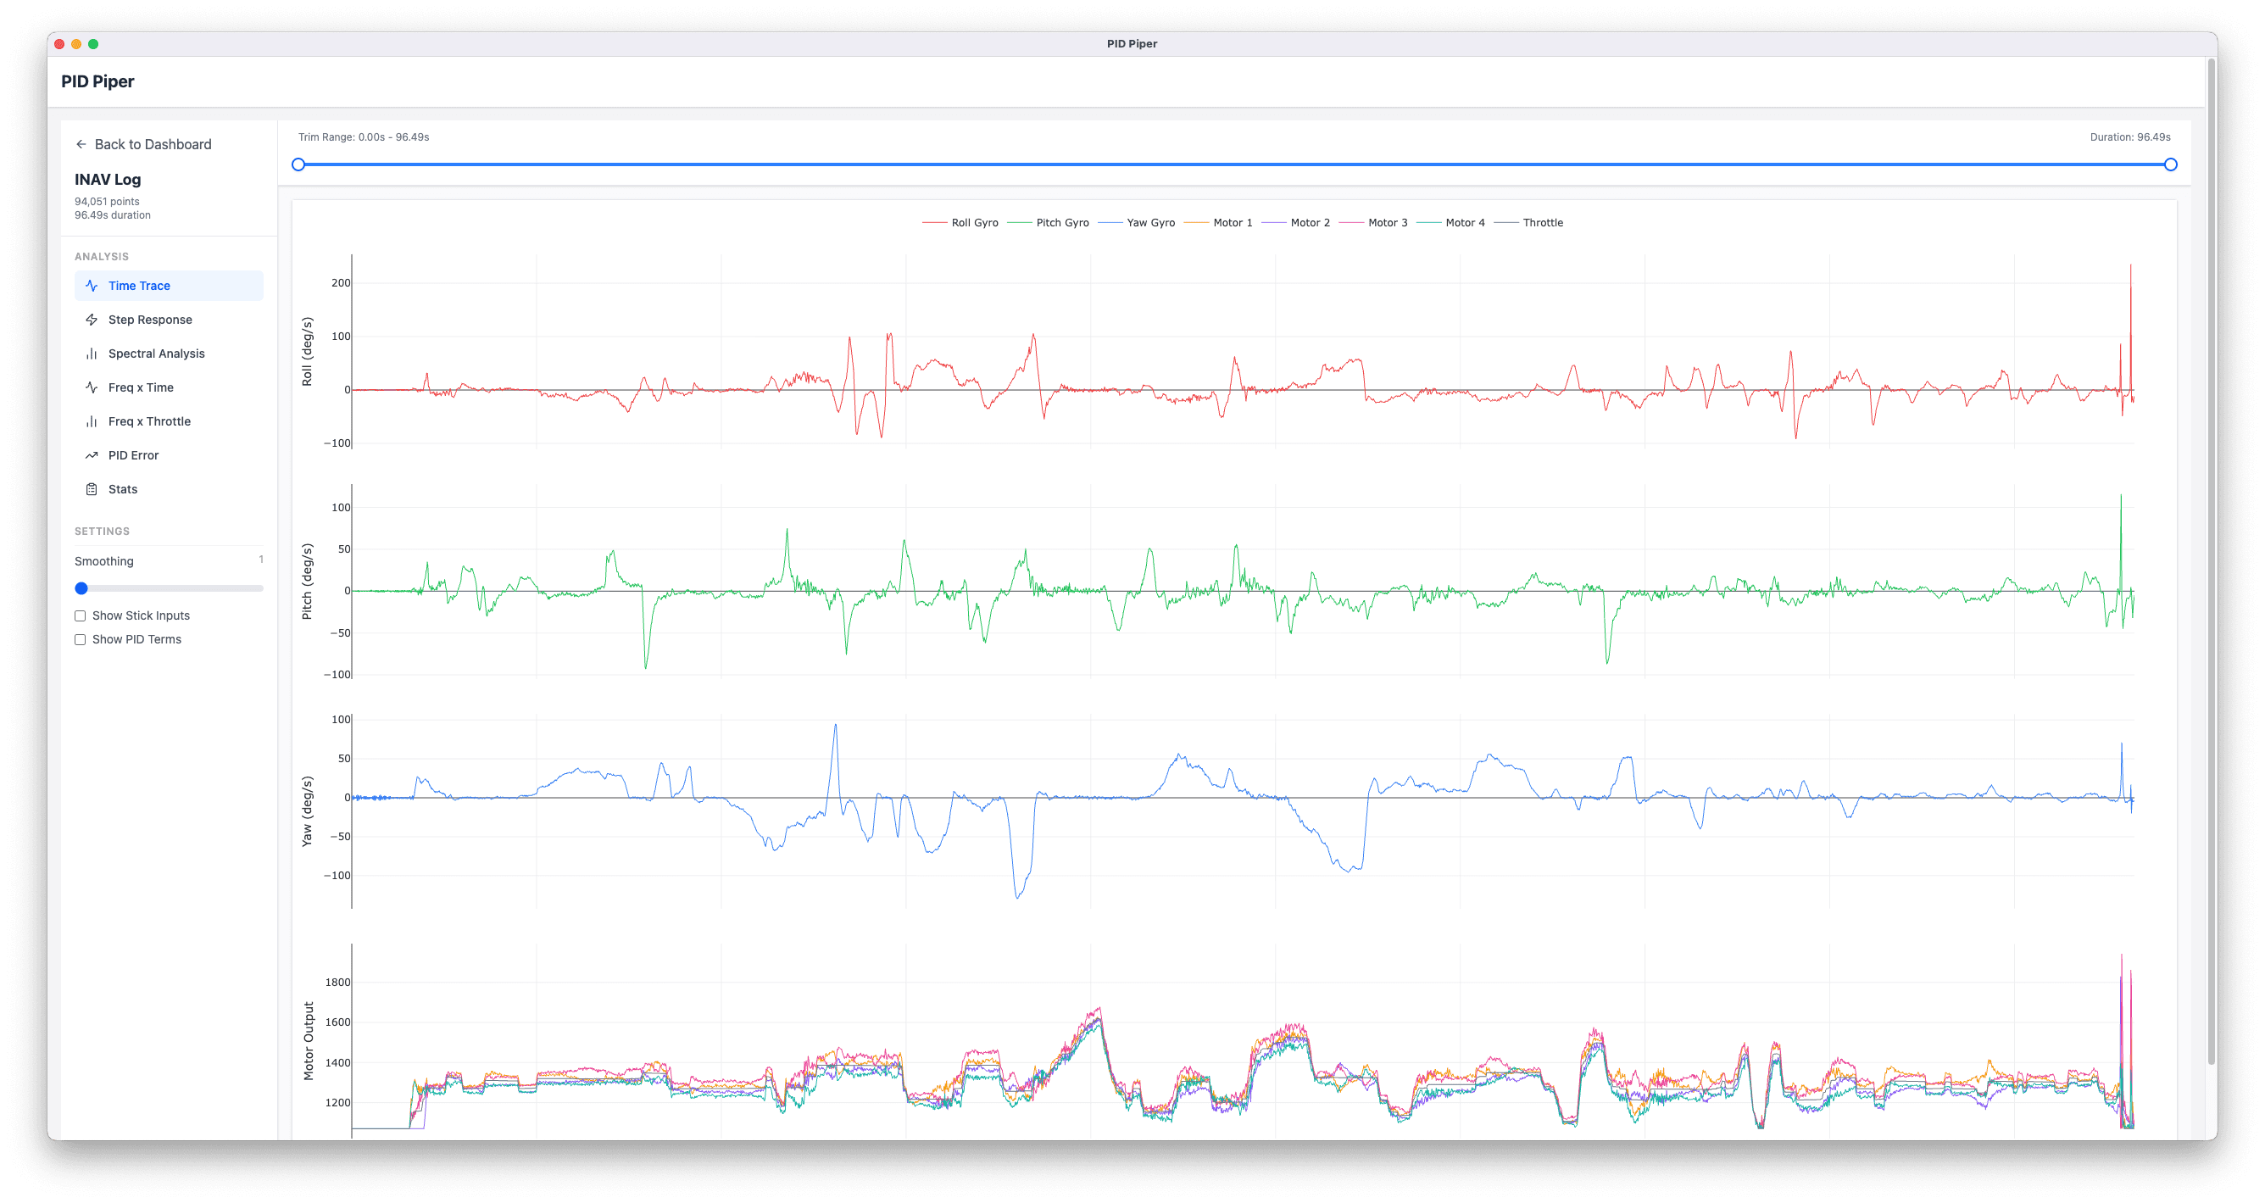
Task: Click the PID Error trend icon
Action: tap(92, 455)
